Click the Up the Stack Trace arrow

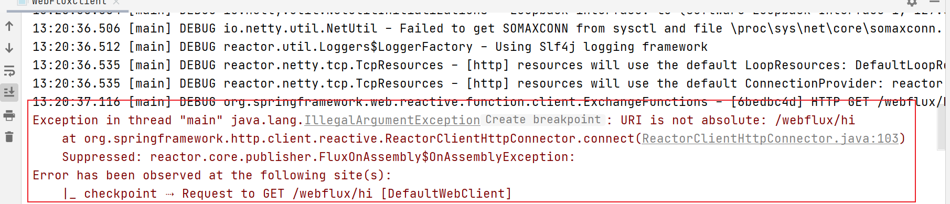(9, 26)
